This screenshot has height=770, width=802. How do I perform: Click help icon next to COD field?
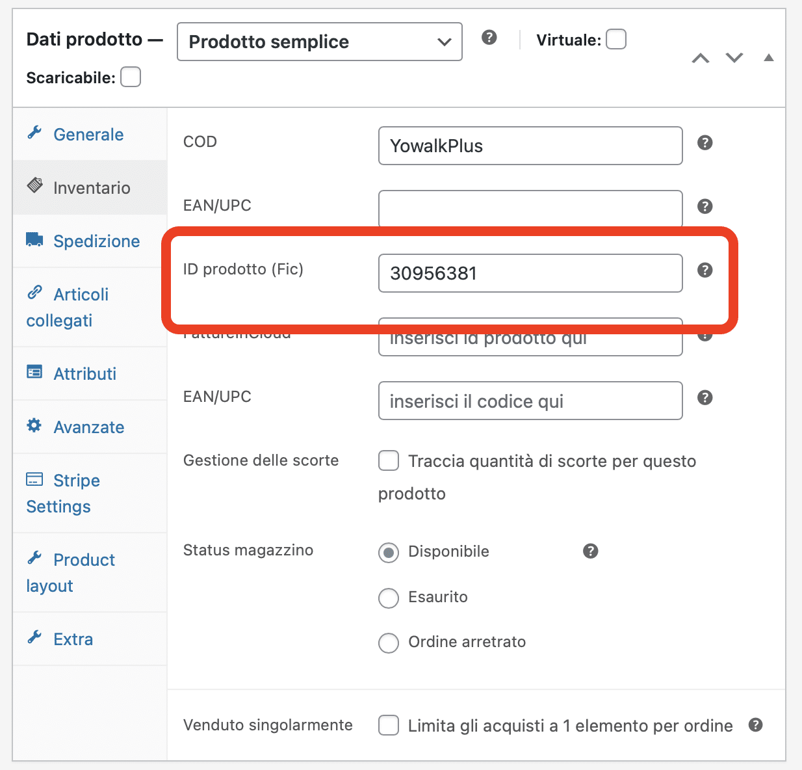tap(705, 143)
